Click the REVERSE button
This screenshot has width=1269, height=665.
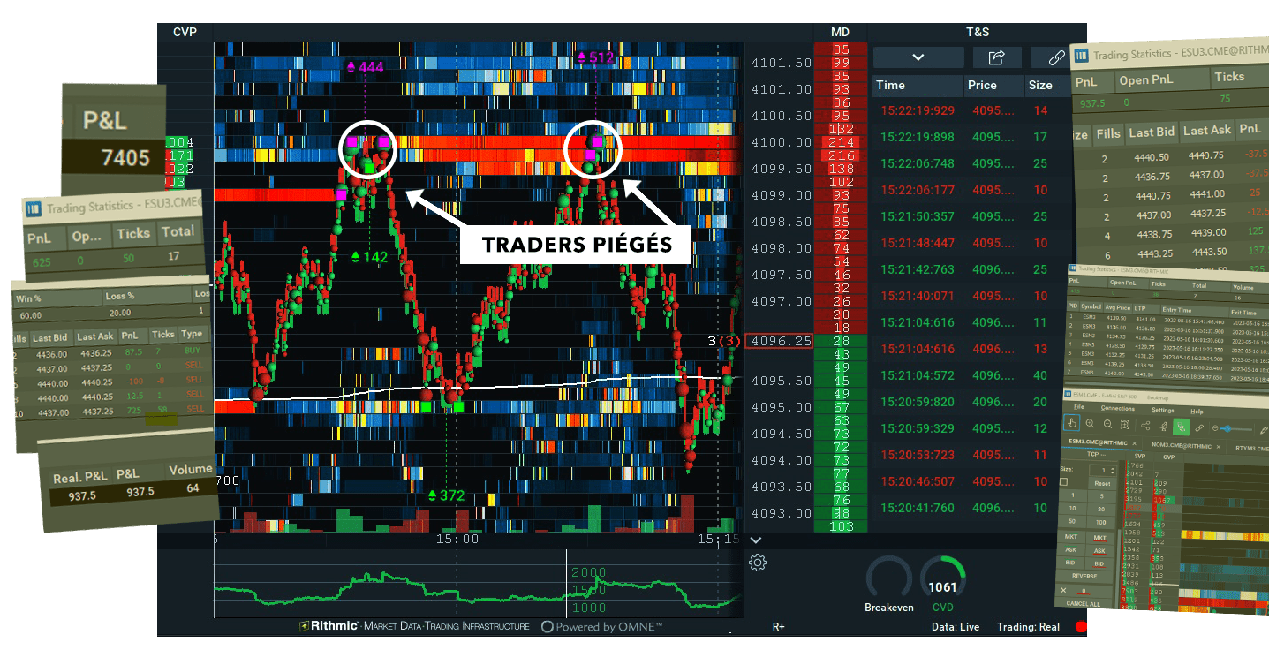pyautogui.click(x=1084, y=576)
